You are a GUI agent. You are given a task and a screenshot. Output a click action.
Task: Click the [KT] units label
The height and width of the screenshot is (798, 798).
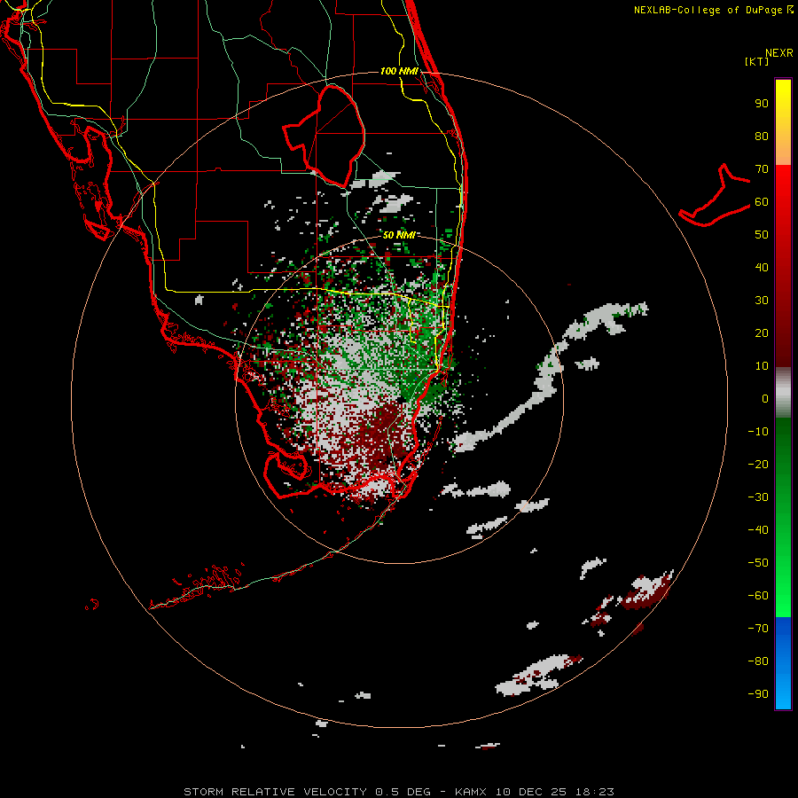pyautogui.click(x=757, y=61)
